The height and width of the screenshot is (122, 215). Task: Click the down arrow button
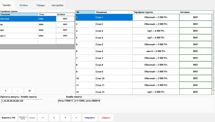point(65,118)
